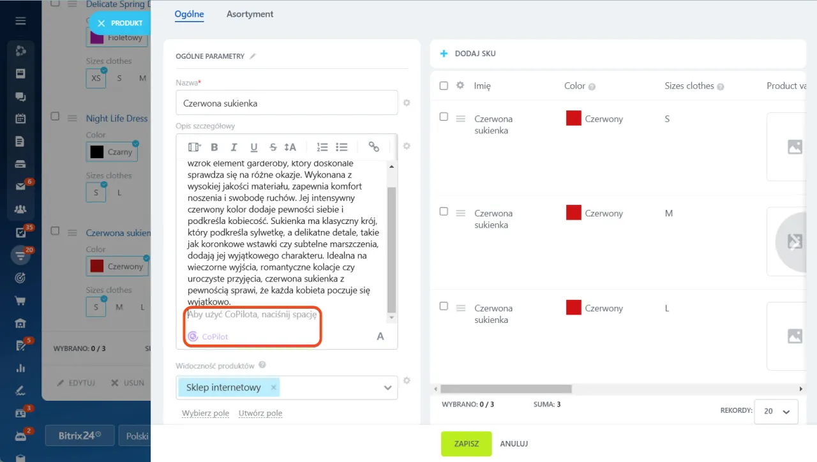Open the hamburger menu in left sidebar
This screenshot has height=462, width=817.
(20, 21)
